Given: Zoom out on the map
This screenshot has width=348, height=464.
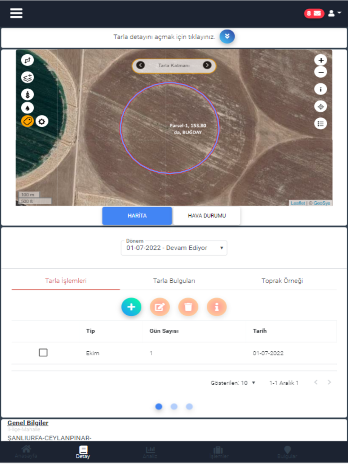Looking at the screenshot, I should [x=321, y=72].
